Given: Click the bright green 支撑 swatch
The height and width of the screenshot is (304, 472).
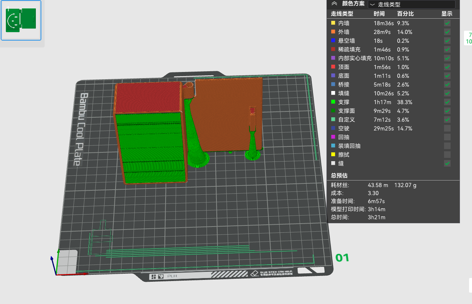Looking at the screenshot, I should tap(333, 102).
